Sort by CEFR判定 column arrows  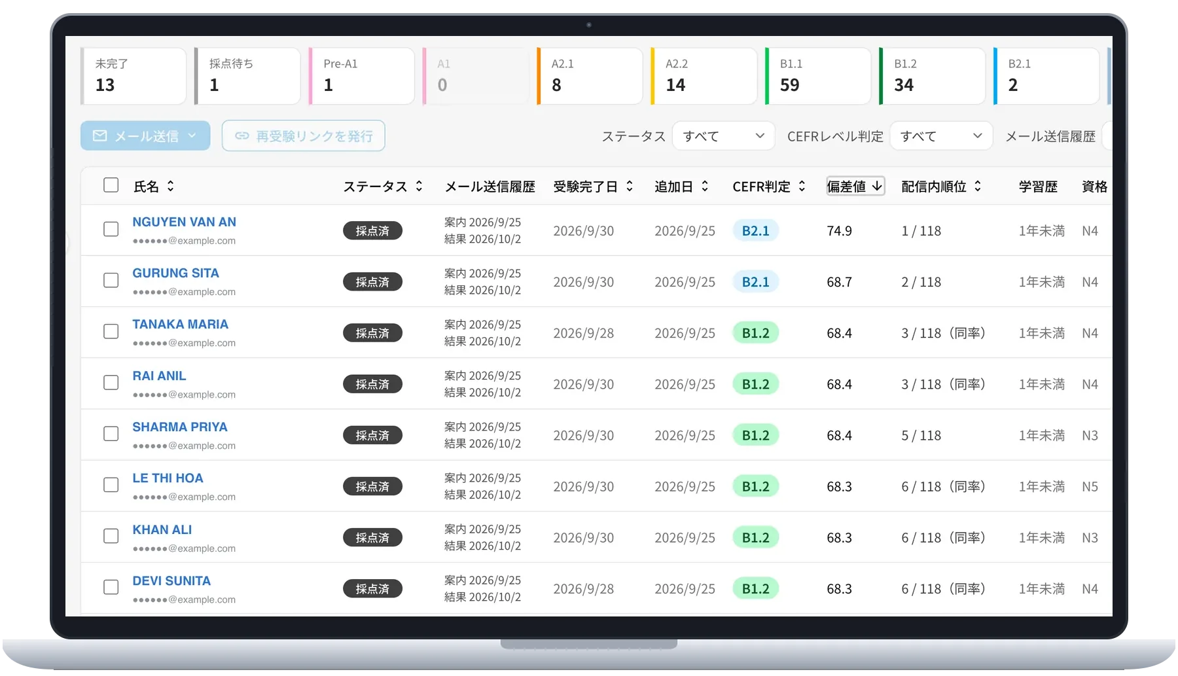(x=802, y=187)
